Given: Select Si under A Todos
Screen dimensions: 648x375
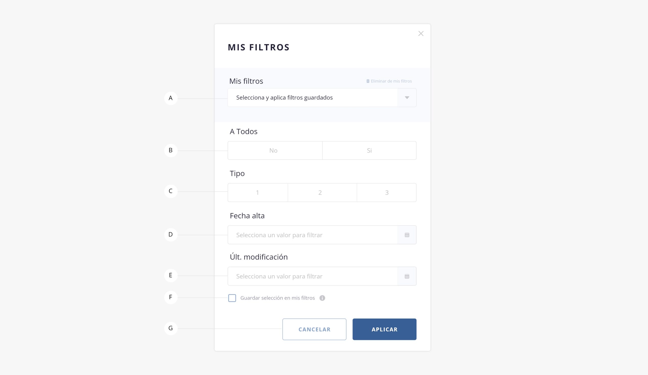Looking at the screenshot, I should [369, 150].
